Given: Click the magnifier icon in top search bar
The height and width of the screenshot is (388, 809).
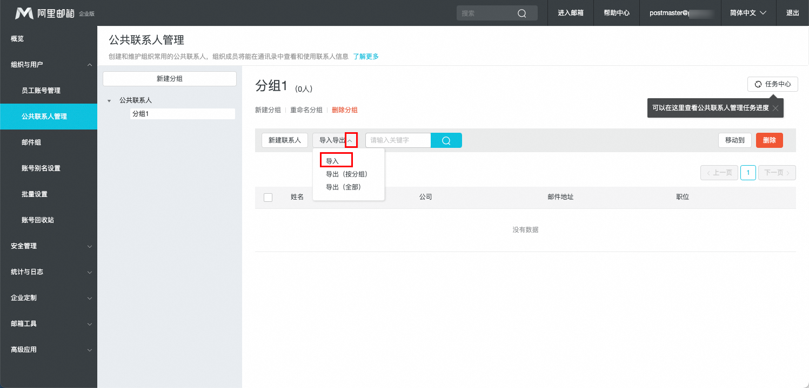Looking at the screenshot, I should tap(521, 13).
